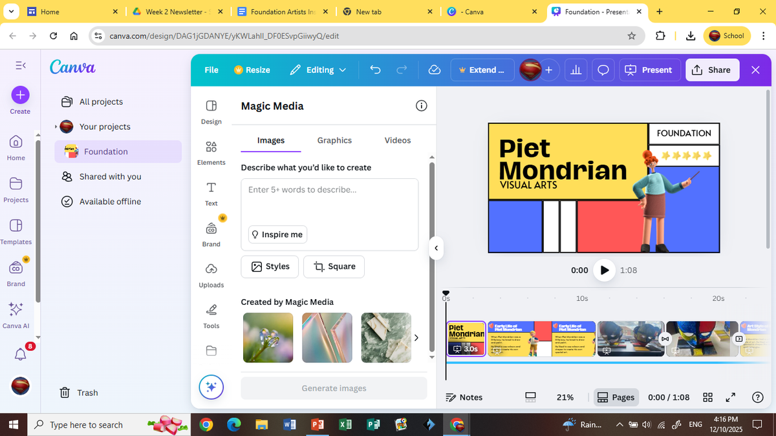Select the Text tool in sidebar
This screenshot has width=776, height=436.
211,193
